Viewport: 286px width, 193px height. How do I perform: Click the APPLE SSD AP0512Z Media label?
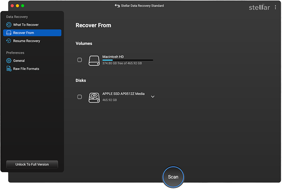tap(123, 93)
